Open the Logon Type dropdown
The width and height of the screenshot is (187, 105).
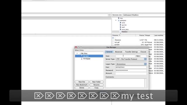click(x=131, y=64)
